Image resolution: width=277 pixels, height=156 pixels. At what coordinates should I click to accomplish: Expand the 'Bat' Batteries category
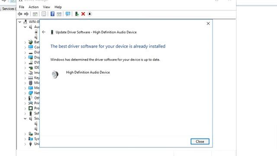25,42
